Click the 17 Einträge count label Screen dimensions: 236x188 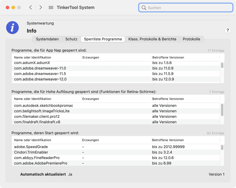[216, 50]
